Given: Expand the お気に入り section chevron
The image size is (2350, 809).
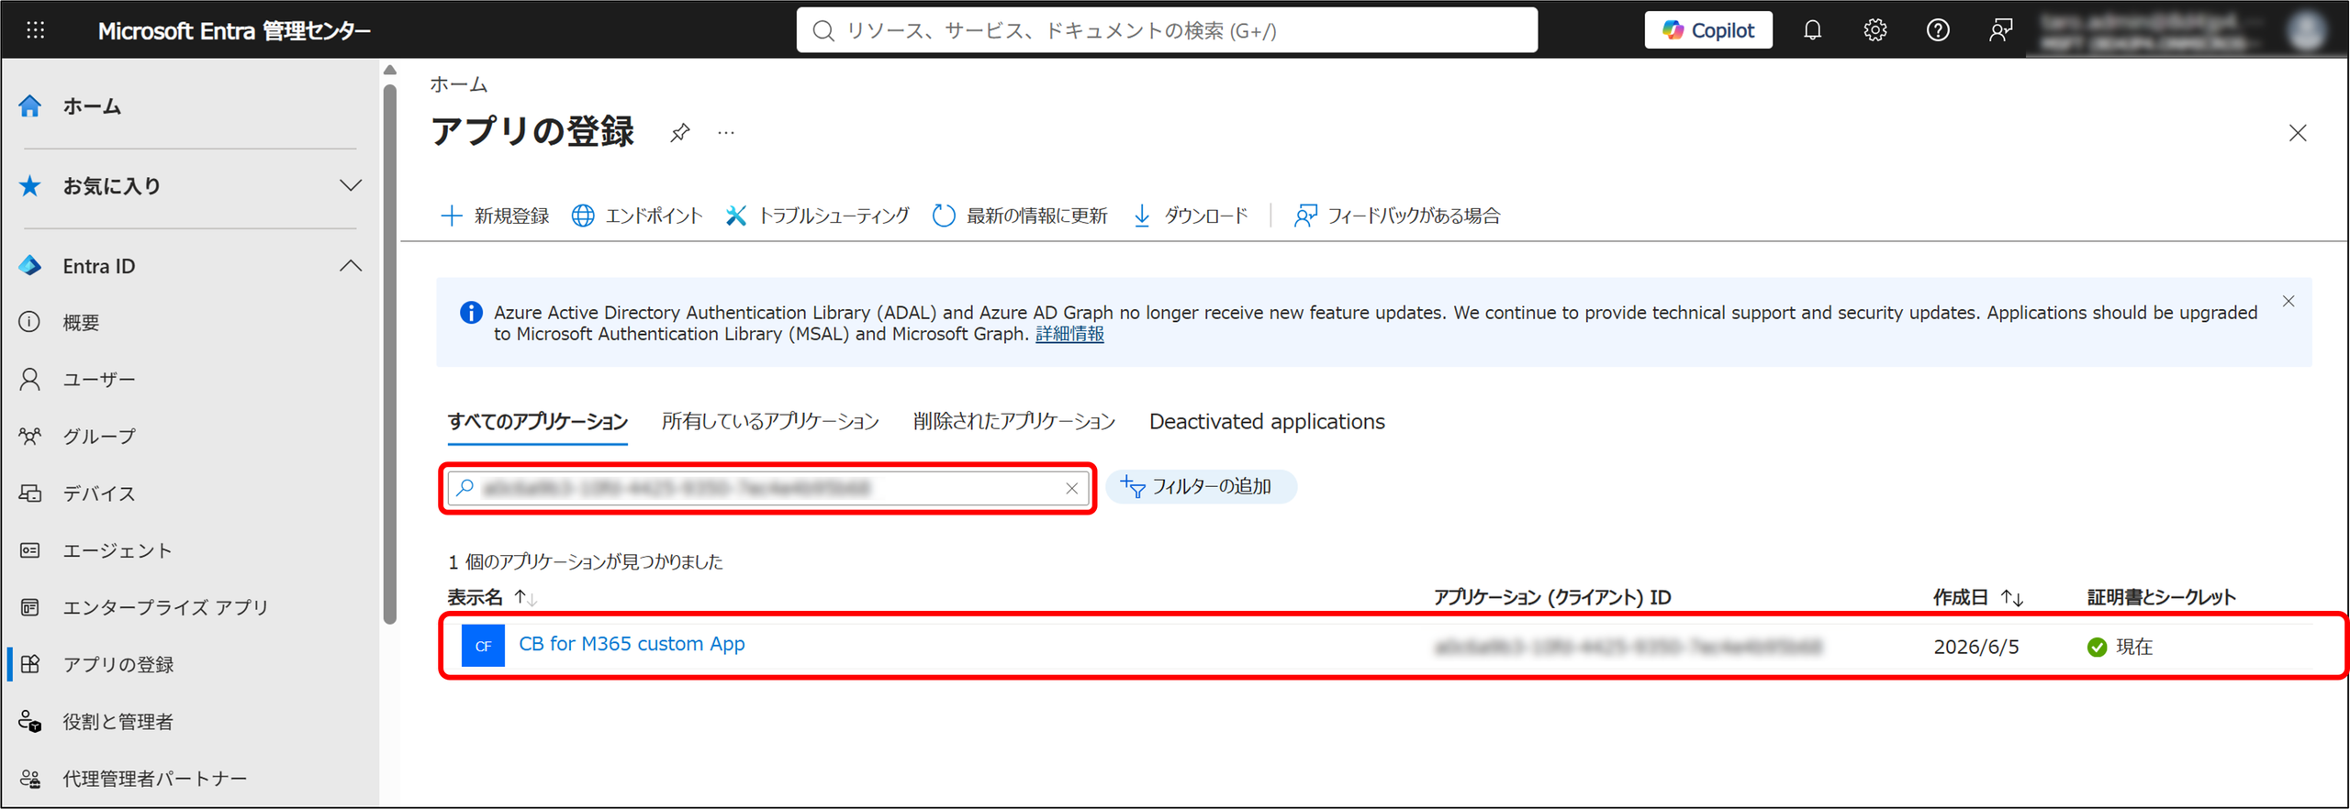Looking at the screenshot, I should click(x=350, y=185).
